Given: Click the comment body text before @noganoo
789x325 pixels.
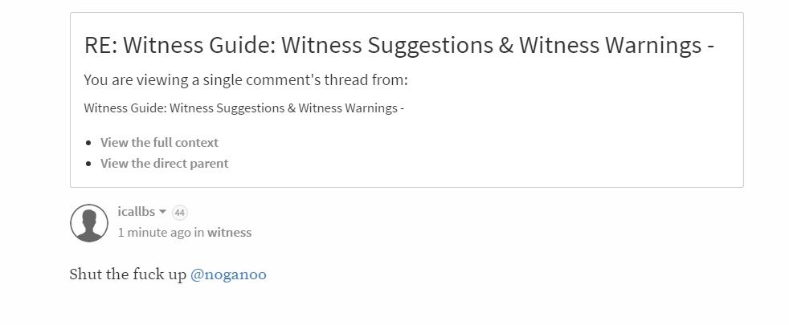Looking at the screenshot, I should pos(129,274).
